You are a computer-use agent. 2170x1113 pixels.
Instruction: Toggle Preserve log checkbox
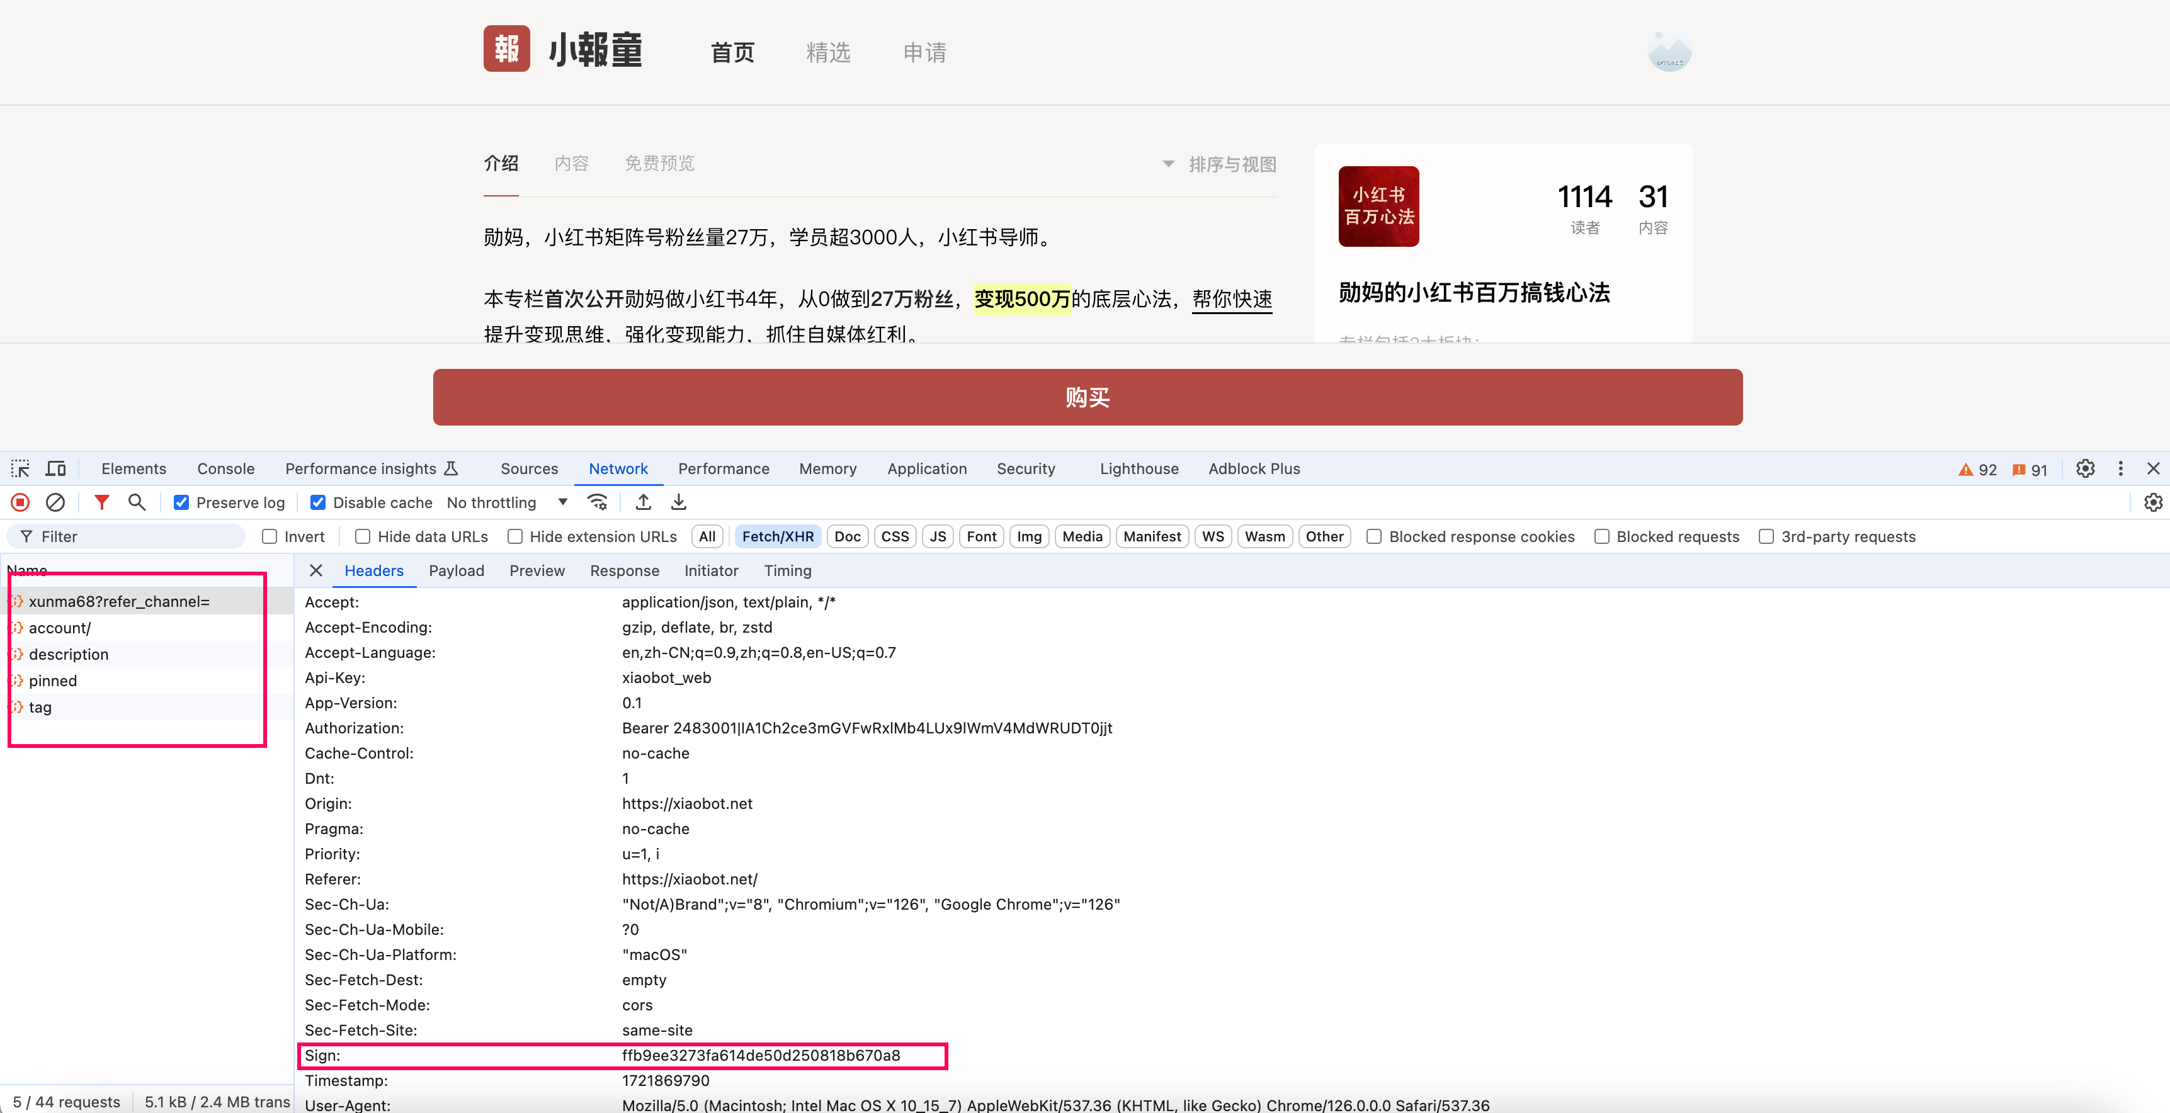pos(181,502)
